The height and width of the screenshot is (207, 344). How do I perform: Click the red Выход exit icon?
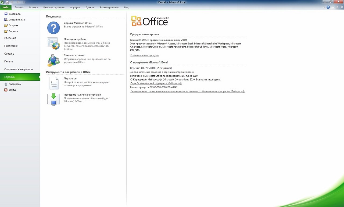click(6, 90)
